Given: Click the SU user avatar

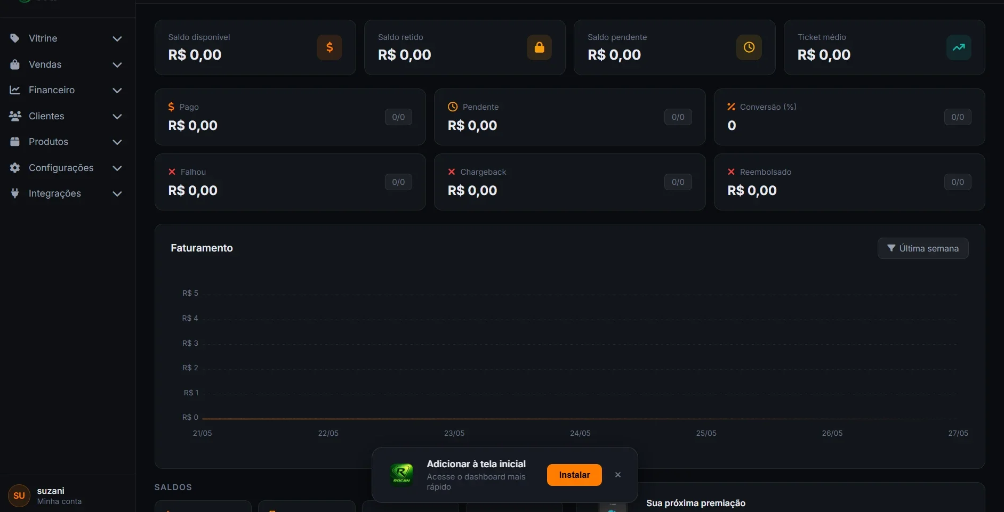Looking at the screenshot, I should [x=19, y=495].
